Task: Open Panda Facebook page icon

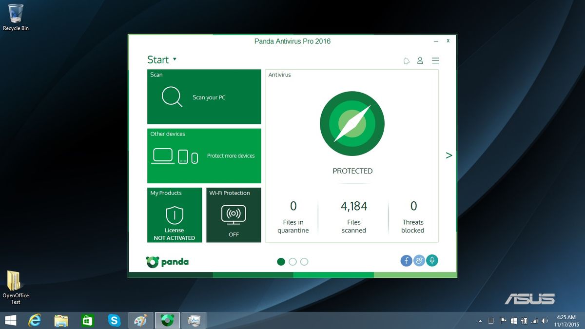Action: pos(407,261)
